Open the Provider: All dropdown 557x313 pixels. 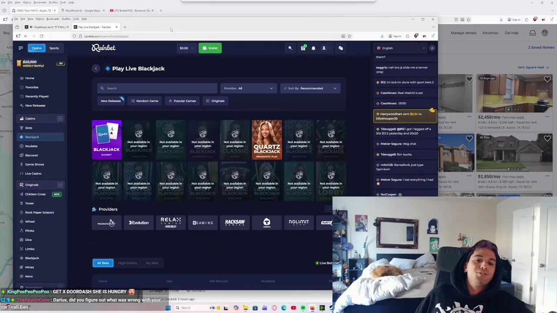pos(248,88)
